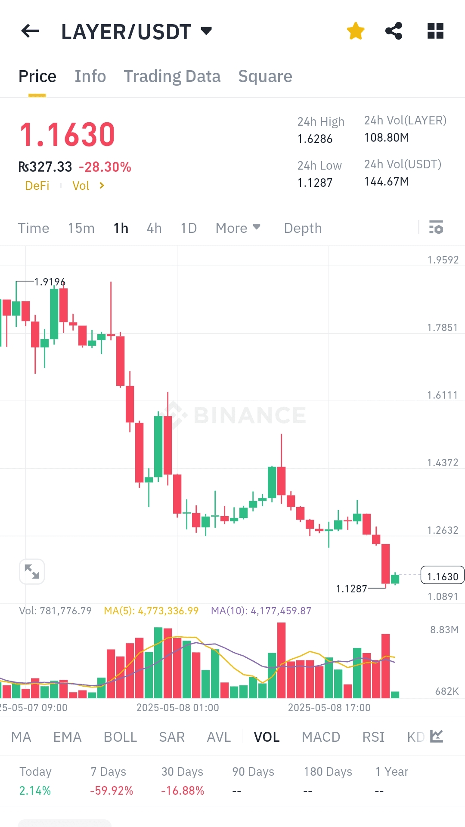Toggle the favorite star for LAYER/USDT
Screen dimensions: 465x827
click(x=356, y=31)
